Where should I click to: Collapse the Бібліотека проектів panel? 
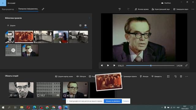(89, 18)
